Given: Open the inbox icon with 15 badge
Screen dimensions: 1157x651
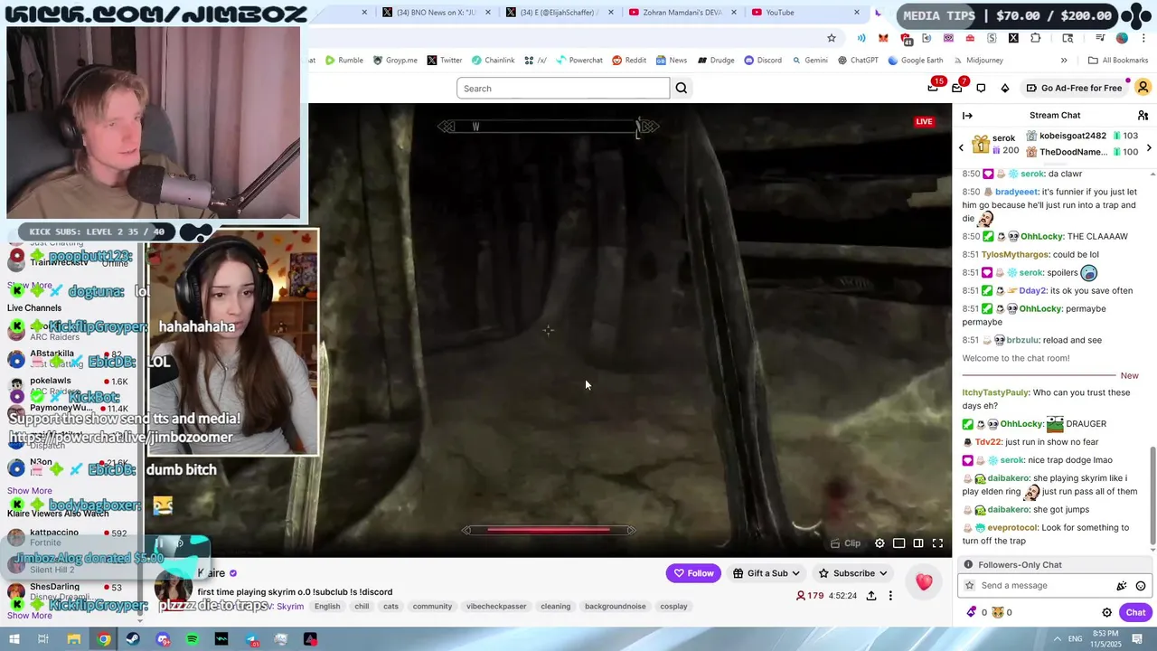Looking at the screenshot, I should tap(934, 88).
